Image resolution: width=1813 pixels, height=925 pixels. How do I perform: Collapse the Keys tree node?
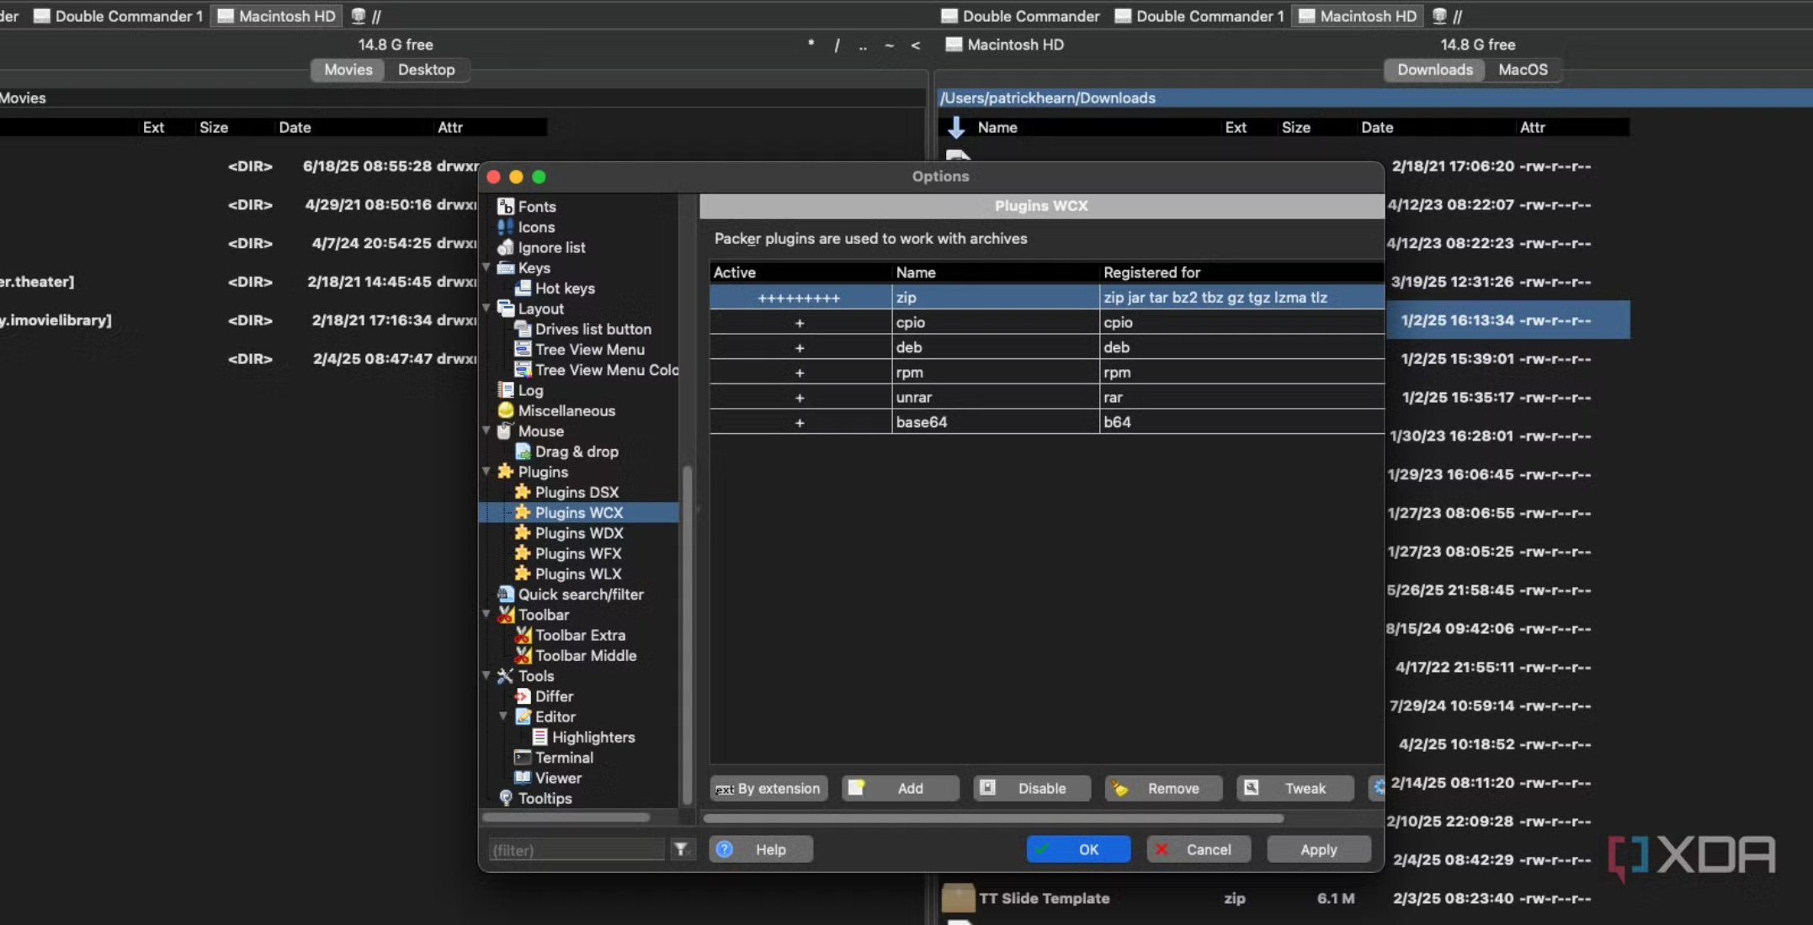(486, 267)
